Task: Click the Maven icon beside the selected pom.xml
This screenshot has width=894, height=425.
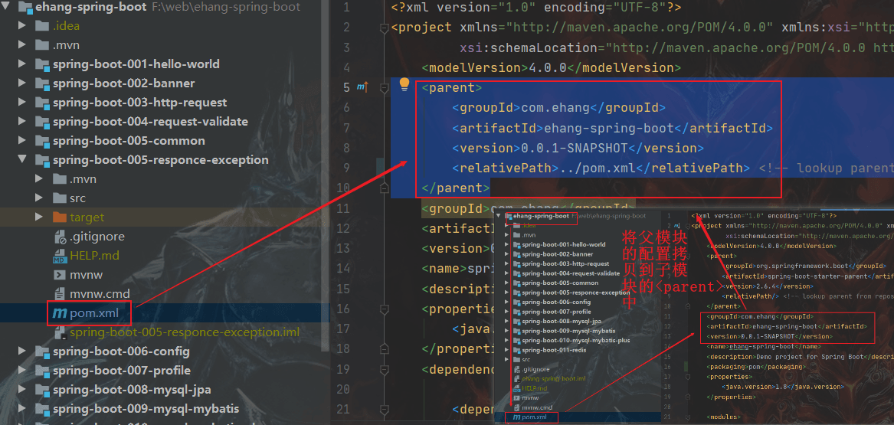Action: pyautogui.click(x=59, y=312)
